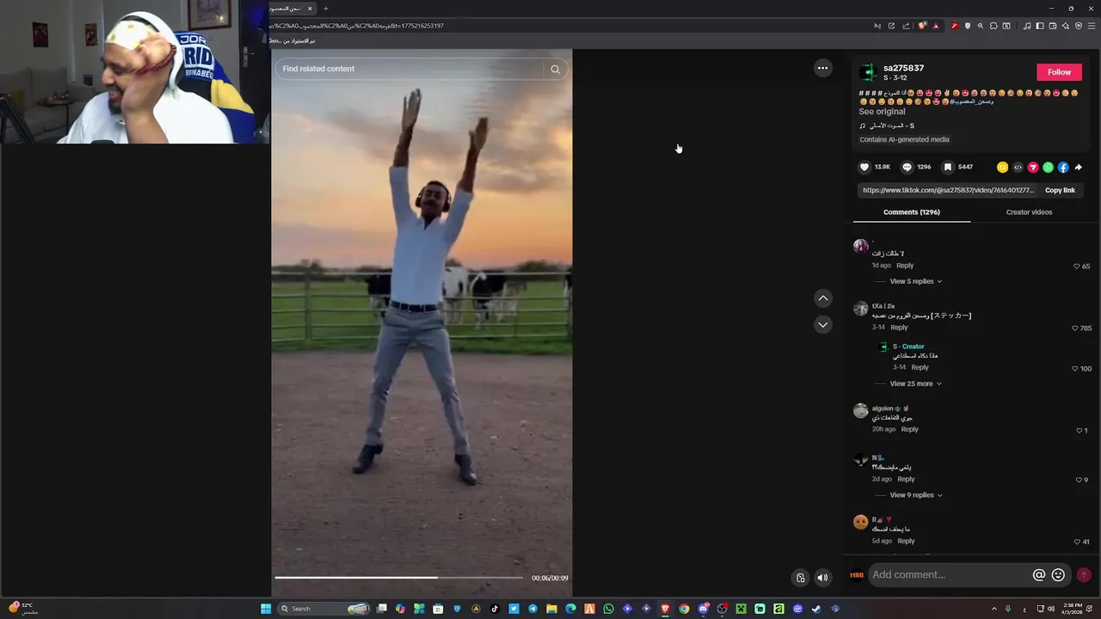
Task: Open Telegram from the taskbar
Action: point(532,609)
